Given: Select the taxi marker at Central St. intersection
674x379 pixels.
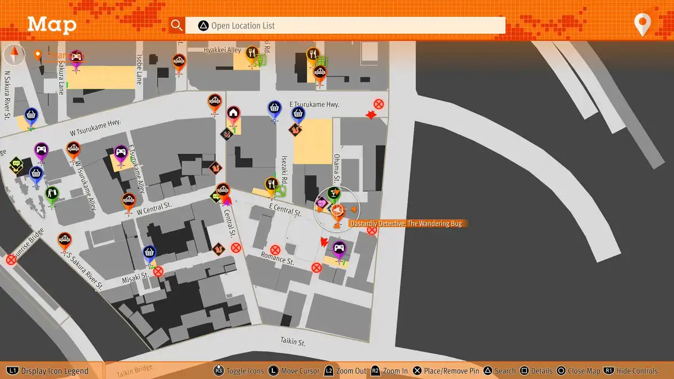Looking at the screenshot, I should (x=223, y=190).
